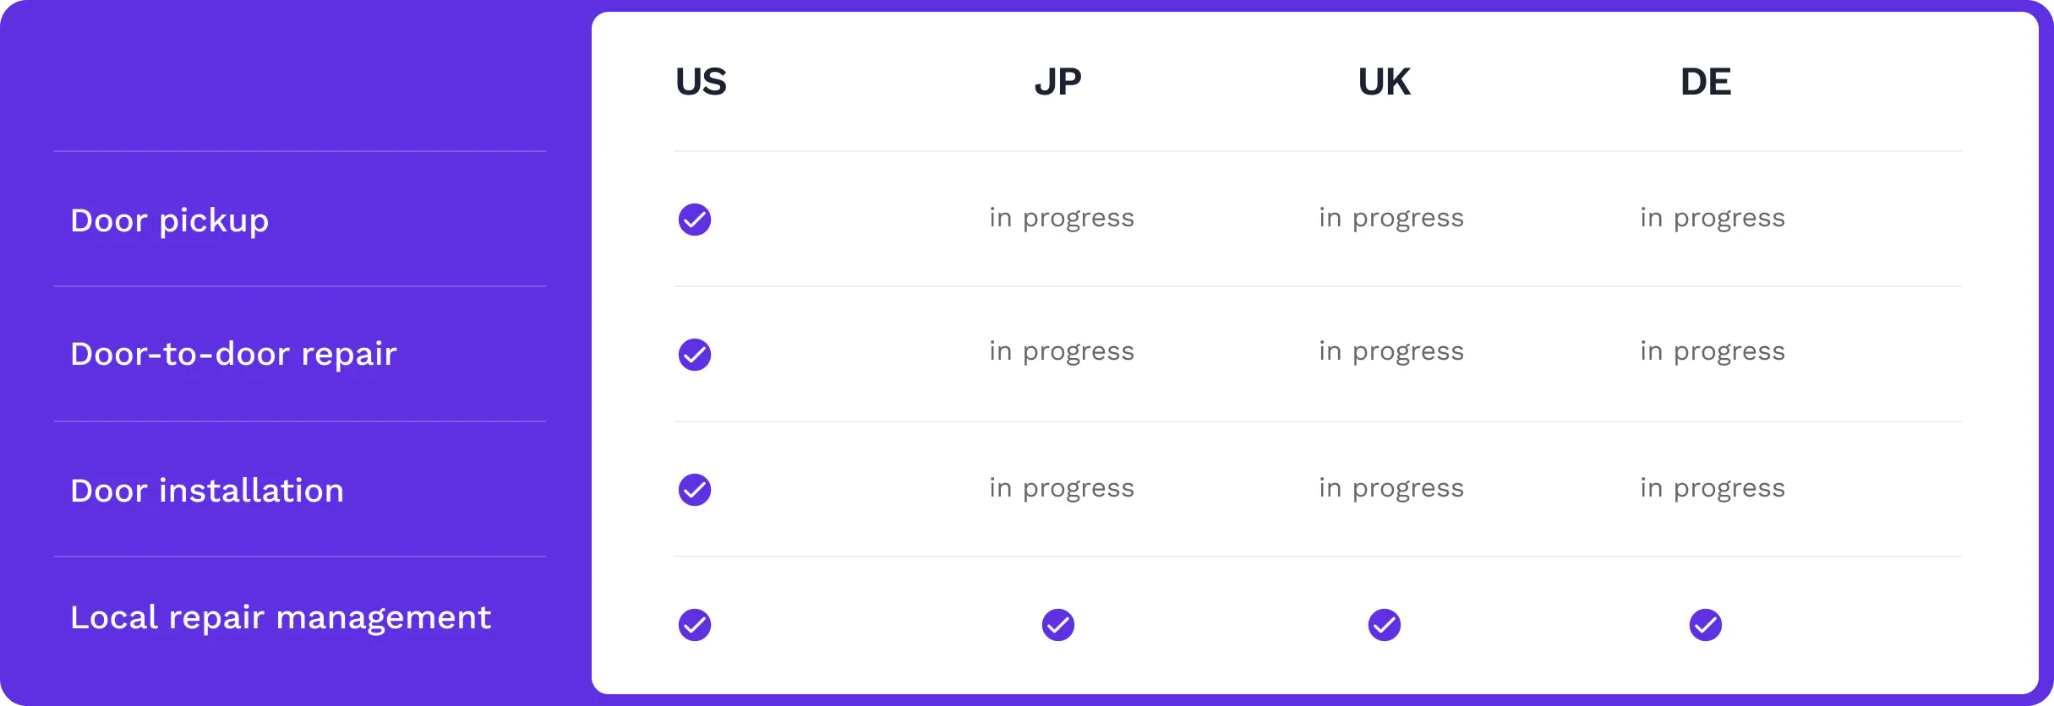Click UK Door-to-door repair in progress status
The image size is (2054, 706).
click(1391, 351)
